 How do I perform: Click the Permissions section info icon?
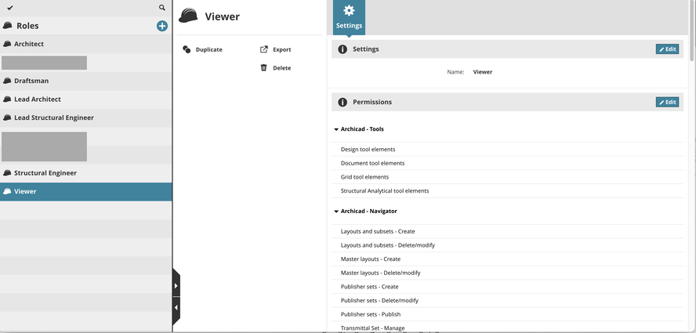[x=343, y=102]
